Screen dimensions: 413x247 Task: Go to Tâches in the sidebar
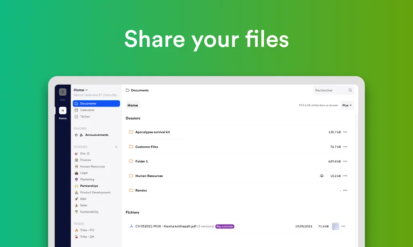[x=85, y=116]
